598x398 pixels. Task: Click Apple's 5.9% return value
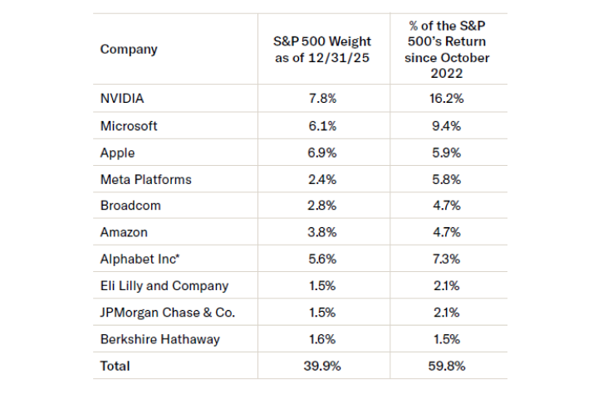coord(447,153)
